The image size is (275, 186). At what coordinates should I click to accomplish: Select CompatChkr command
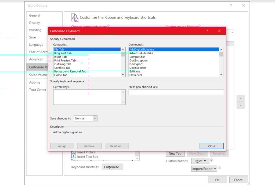pyautogui.click(x=174, y=57)
